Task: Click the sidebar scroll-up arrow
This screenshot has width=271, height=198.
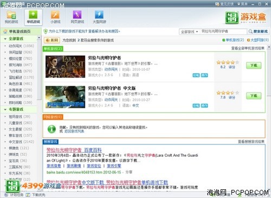Action: tap(39, 38)
